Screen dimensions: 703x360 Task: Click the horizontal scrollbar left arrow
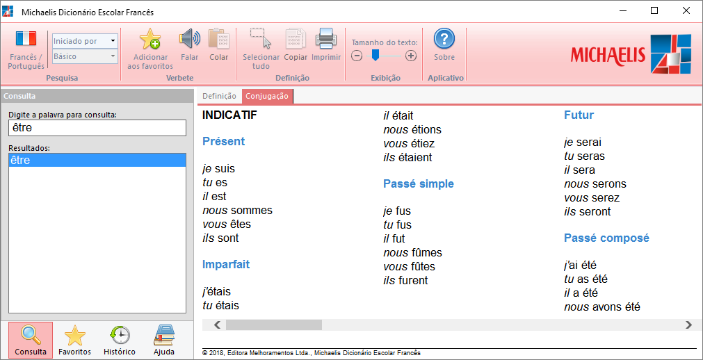[x=218, y=325]
